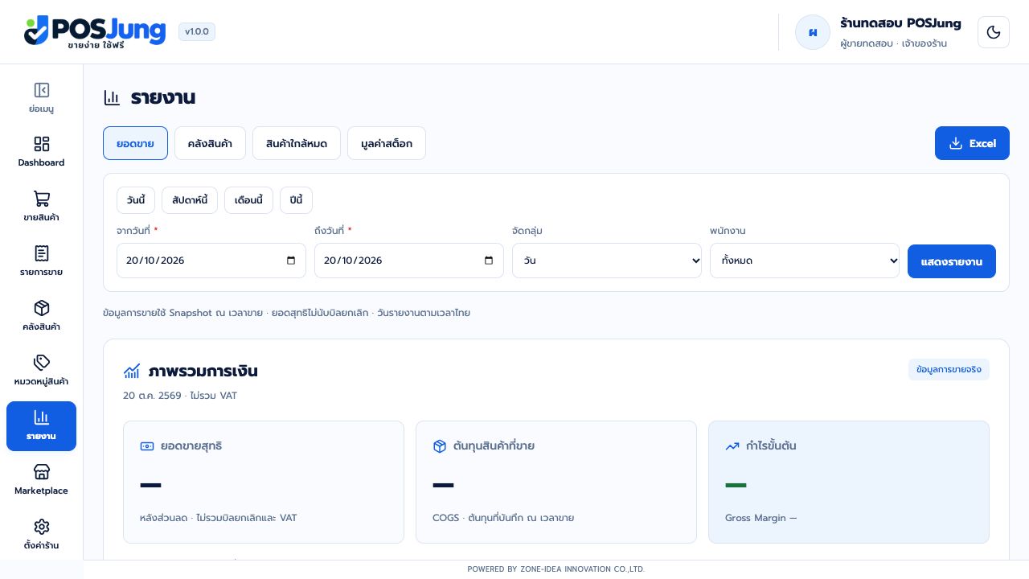Open คลังสินค้า box icon in sidebar
The width and height of the screenshot is (1029, 579).
coord(42,308)
